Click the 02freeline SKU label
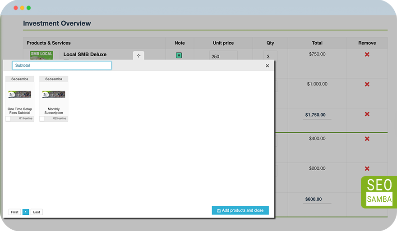Screen dimensions: 397x231 pos(60,118)
